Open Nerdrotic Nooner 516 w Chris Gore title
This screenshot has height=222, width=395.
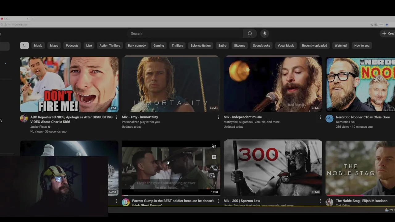pyautogui.click(x=363, y=117)
